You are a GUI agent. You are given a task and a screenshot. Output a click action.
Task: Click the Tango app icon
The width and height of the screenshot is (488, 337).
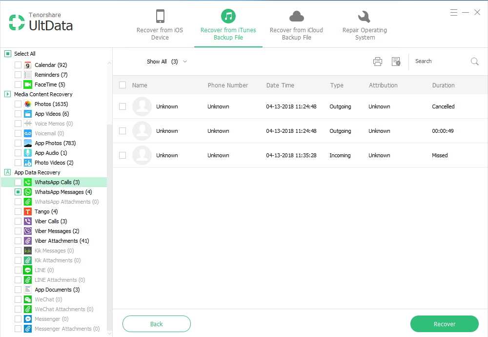coord(28,211)
